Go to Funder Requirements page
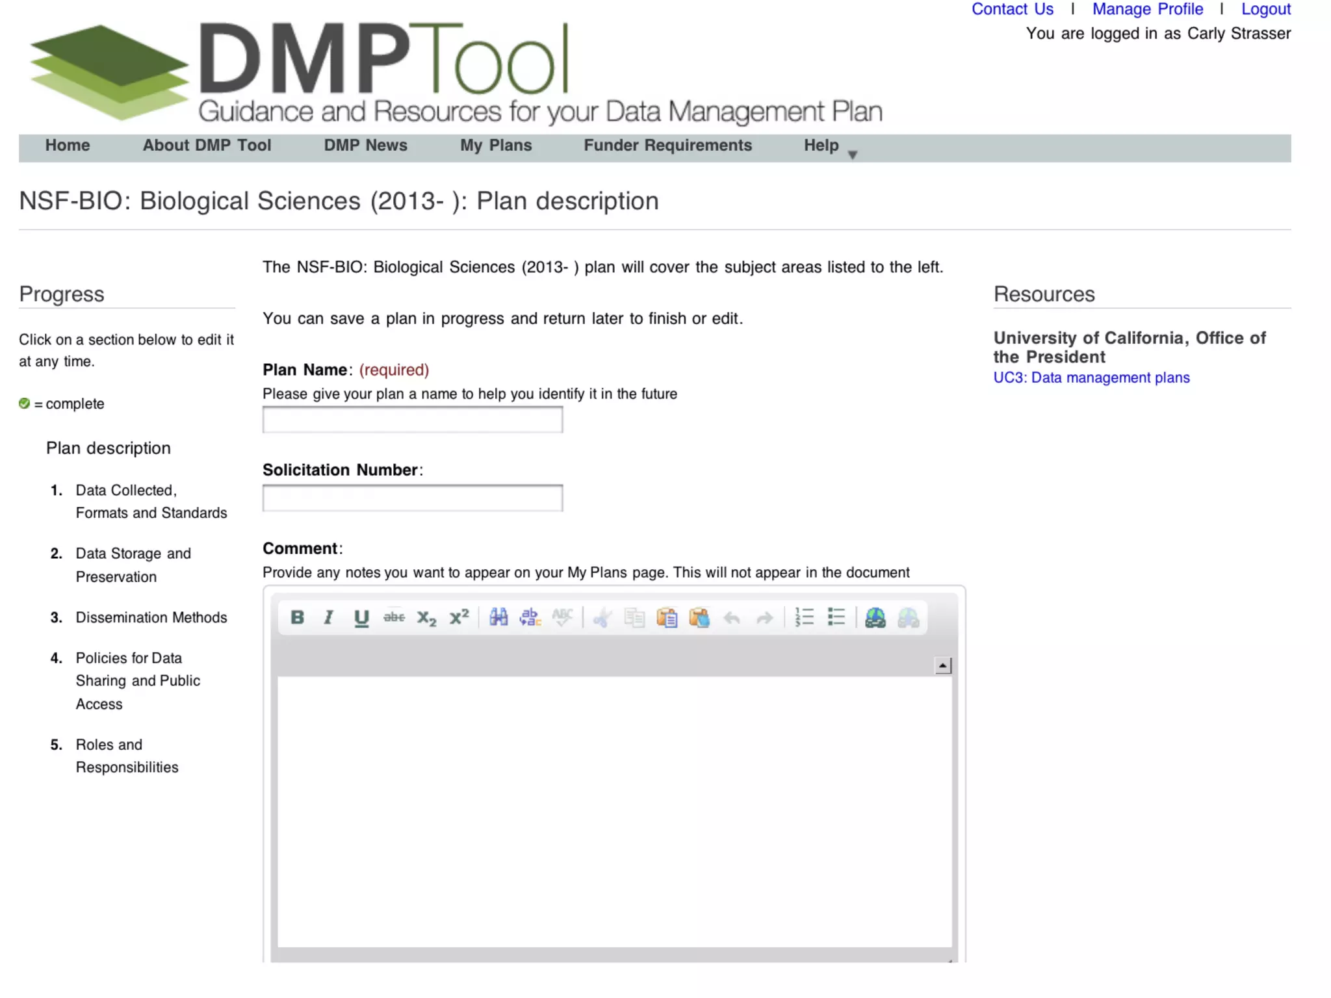This screenshot has height=998, width=1331. [667, 146]
